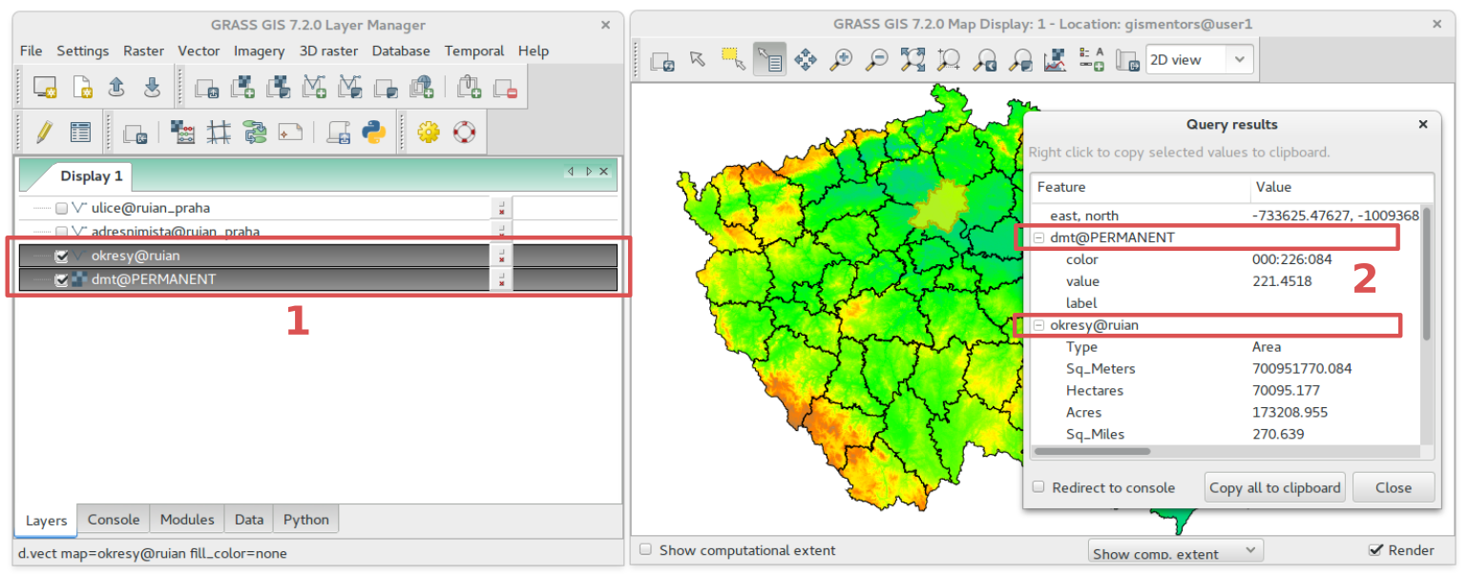The height and width of the screenshot is (575, 1468).
Task: Add raster map layer
Action: [x=242, y=88]
